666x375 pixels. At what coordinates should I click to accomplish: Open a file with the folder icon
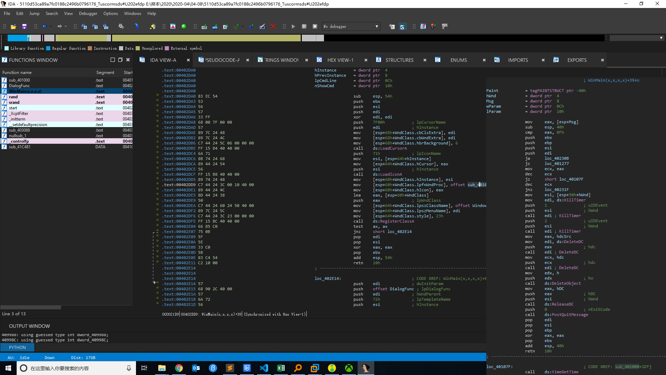tap(14, 26)
